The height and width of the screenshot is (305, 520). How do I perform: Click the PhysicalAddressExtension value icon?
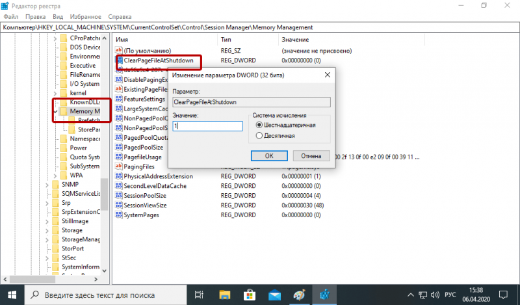click(119, 176)
